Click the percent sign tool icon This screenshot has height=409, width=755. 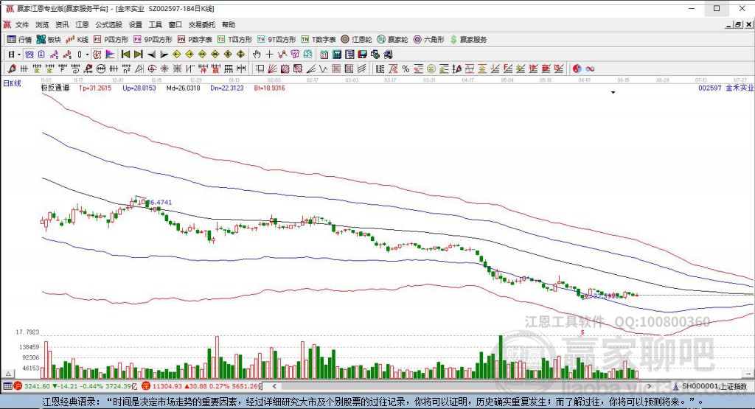[406, 69]
